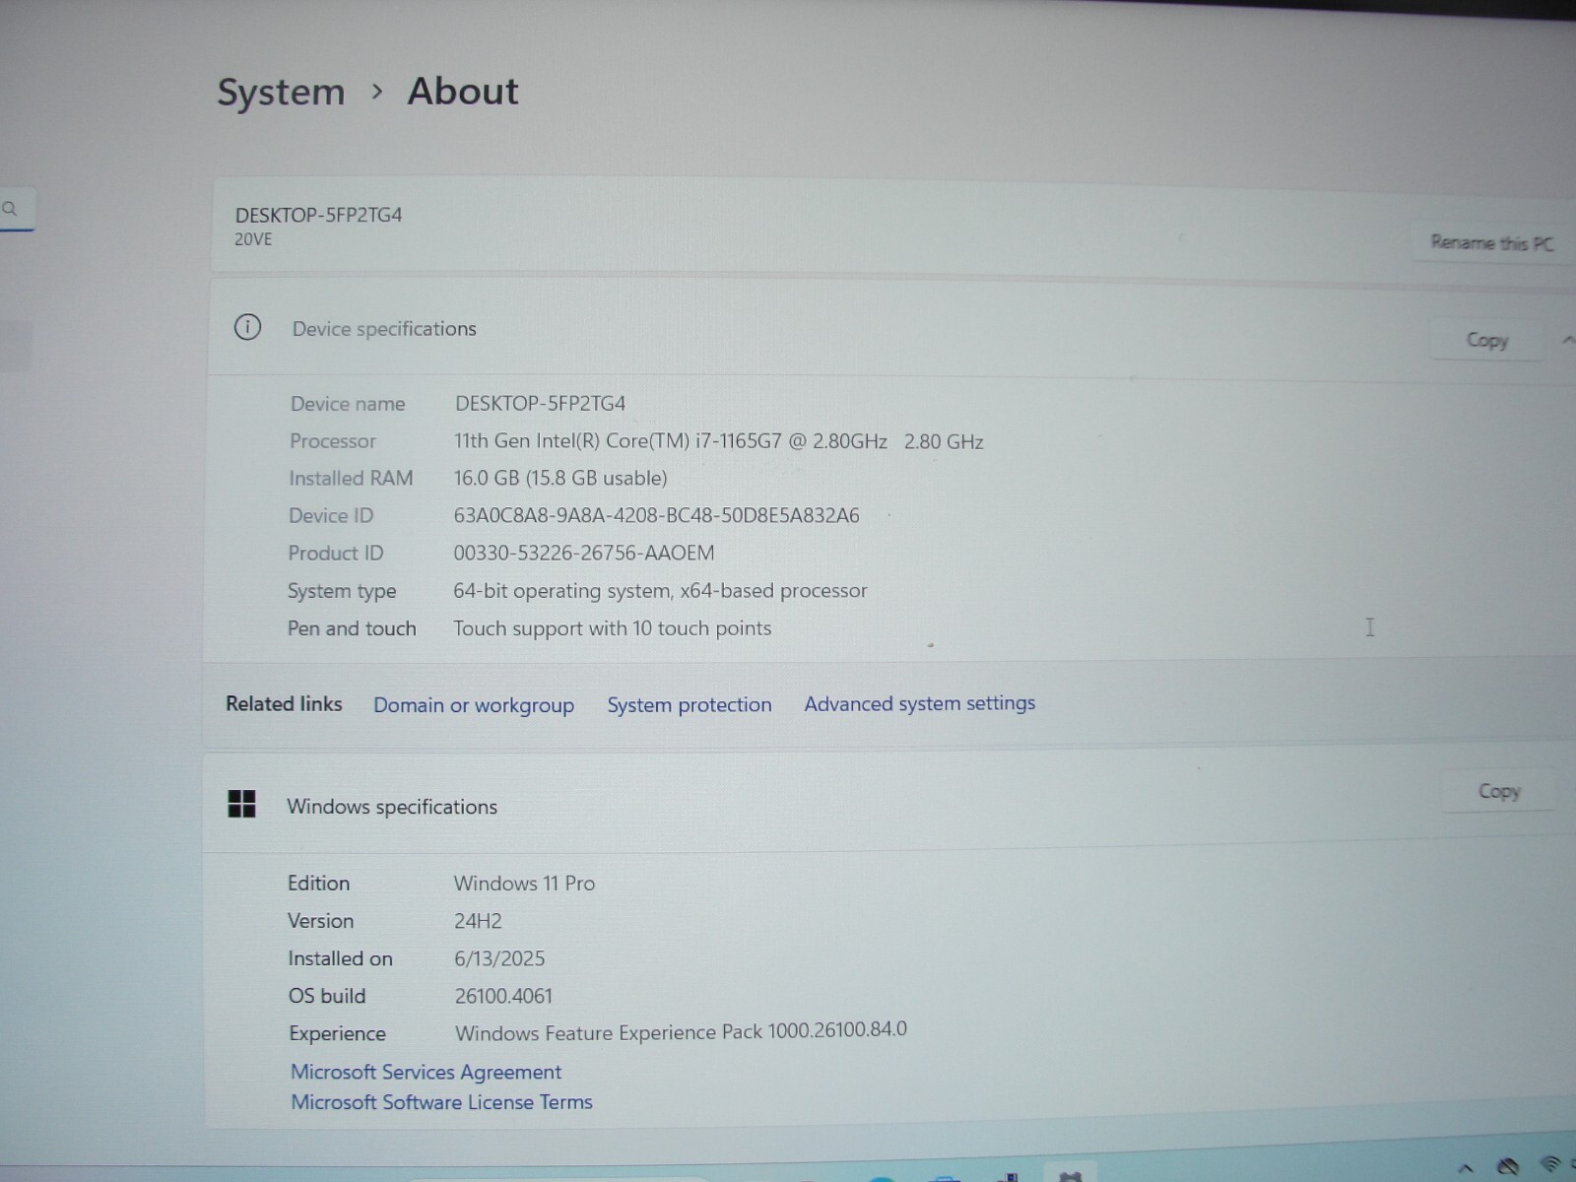Click the About breadcrumb title
Screen dimensions: 1576x1182
[x=463, y=91]
